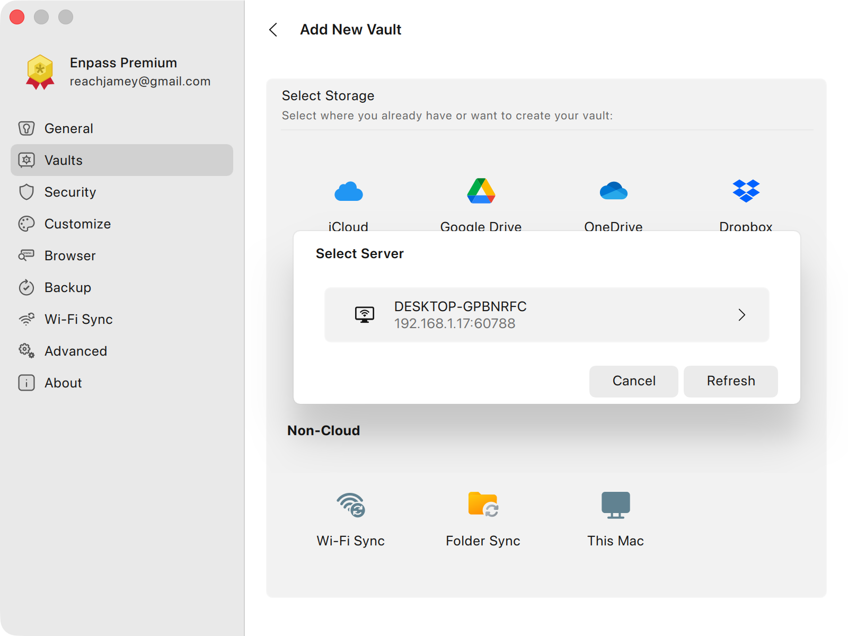The width and height of the screenshot is (848, 636).
Task: Open the Backup settings section
Action: (122, 287)
